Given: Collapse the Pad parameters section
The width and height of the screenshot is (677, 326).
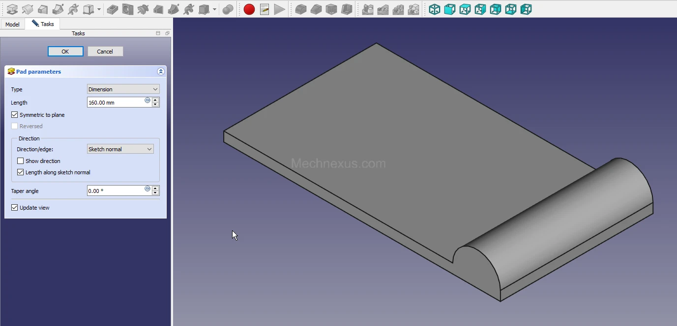Looking at the screenshot, I should pos(161,72).
